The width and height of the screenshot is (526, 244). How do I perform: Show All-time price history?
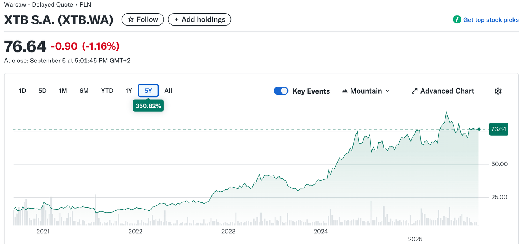168,91
